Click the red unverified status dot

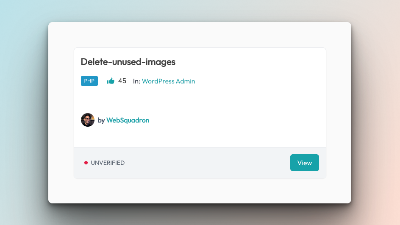click(x=86, y=163)
